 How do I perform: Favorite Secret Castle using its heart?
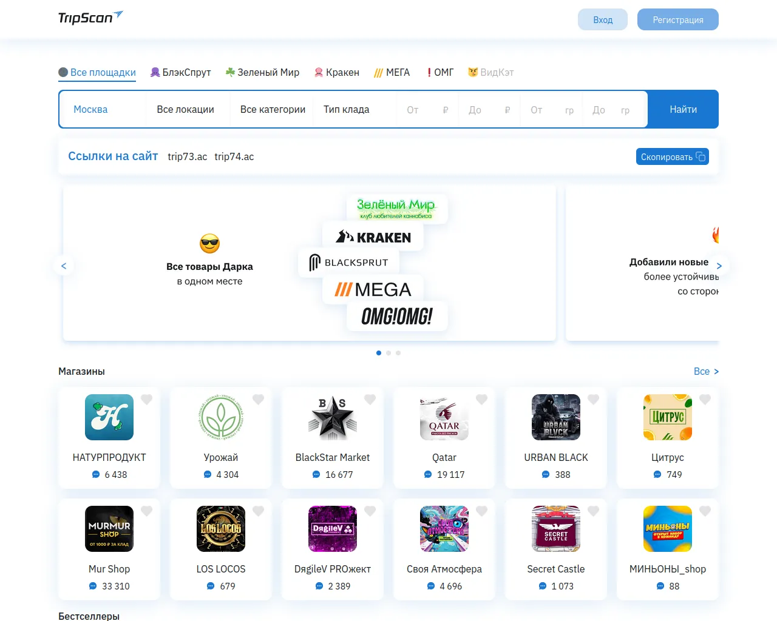(x=594, y=511)
